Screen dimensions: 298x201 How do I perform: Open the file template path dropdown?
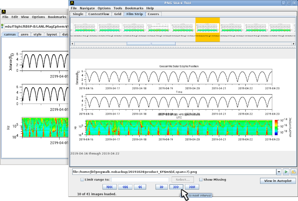point(279,172)
